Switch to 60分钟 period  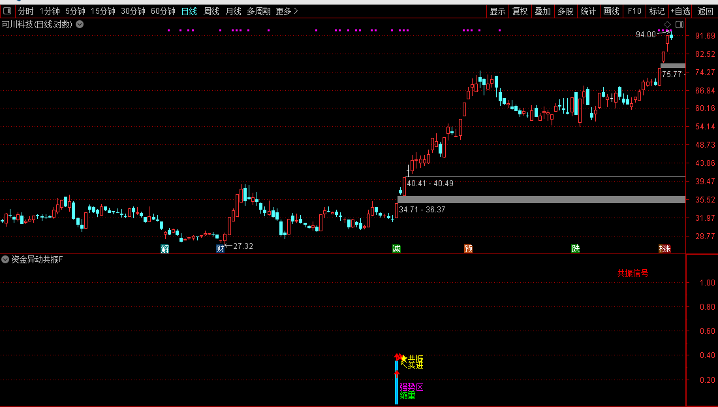[163, 11]
